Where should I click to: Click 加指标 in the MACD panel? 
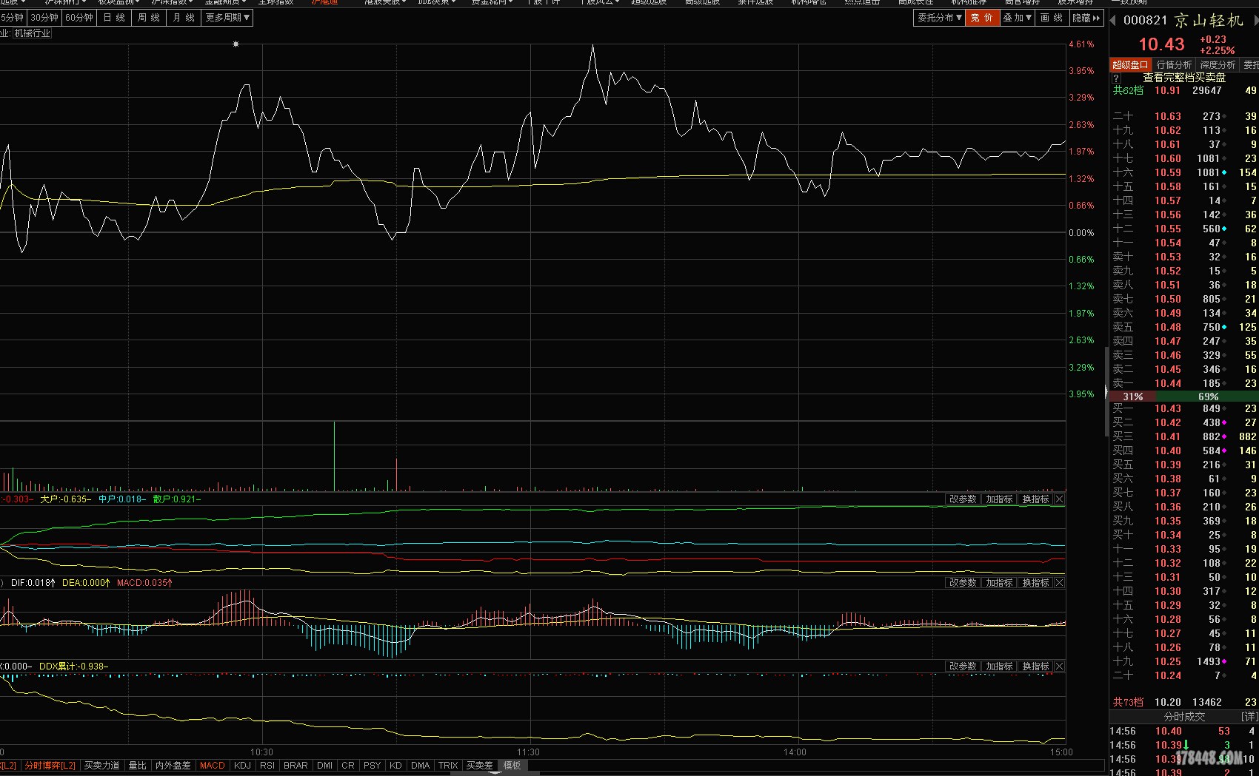click(999, 583)
